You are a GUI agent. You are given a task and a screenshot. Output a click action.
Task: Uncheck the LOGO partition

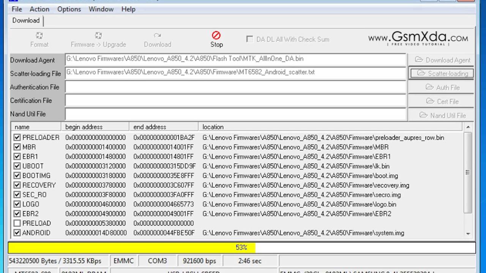(17, 204)
